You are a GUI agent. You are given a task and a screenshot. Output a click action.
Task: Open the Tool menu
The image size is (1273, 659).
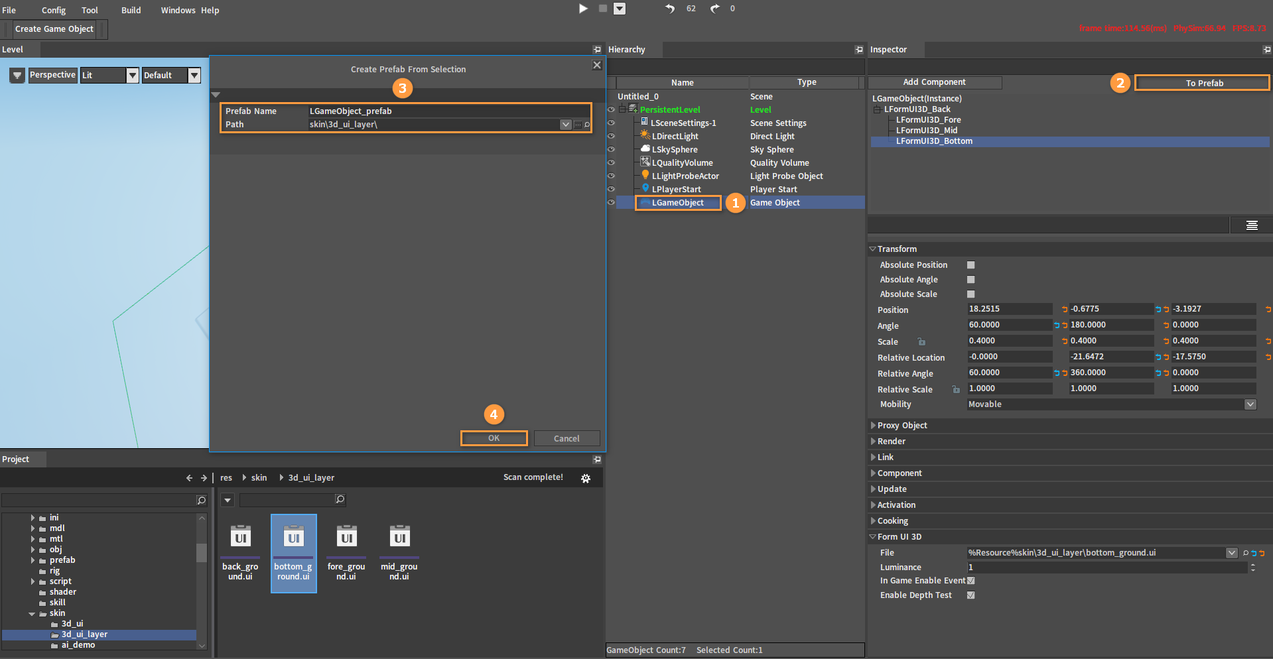tap(90, 10)
